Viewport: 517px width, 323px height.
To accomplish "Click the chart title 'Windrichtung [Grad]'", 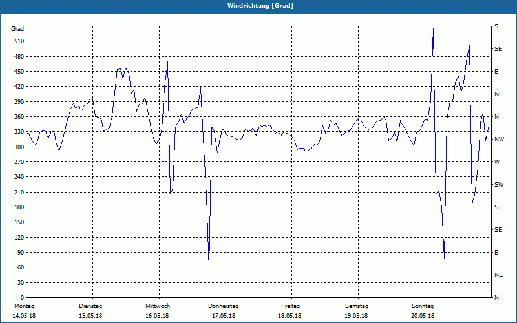I will [260, 6].
